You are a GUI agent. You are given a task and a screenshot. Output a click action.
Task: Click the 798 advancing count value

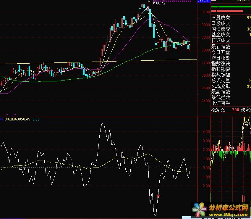tap(235, 110)
